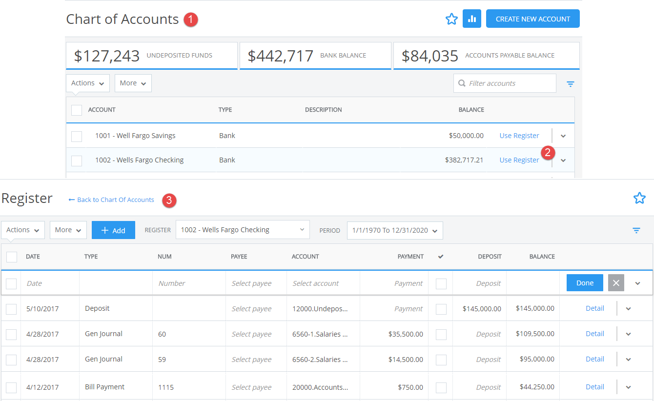Select the 5/10/2017 Deposit row checkbox
The height and width of the screenshot is (401, 654).
(11, 309)
